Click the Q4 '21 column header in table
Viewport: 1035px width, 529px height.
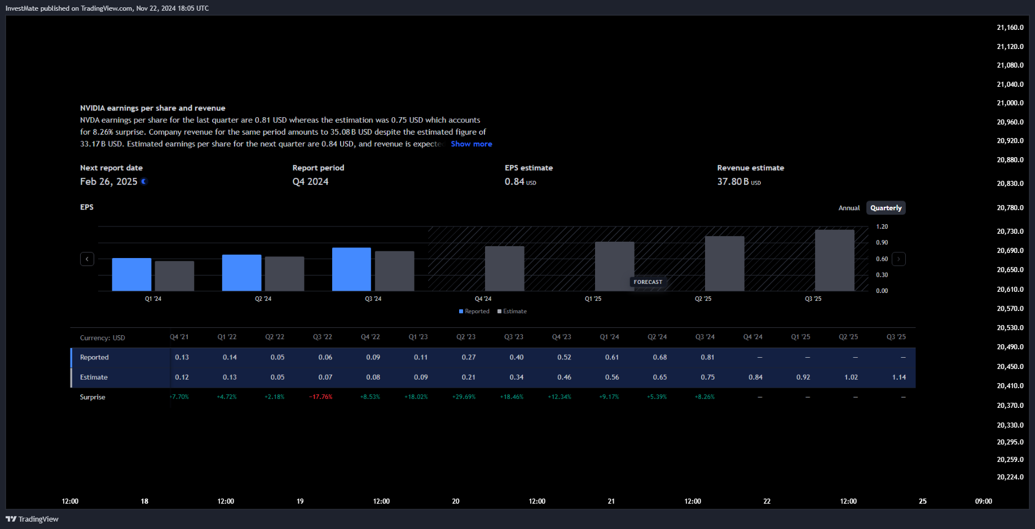click(179, 337)
